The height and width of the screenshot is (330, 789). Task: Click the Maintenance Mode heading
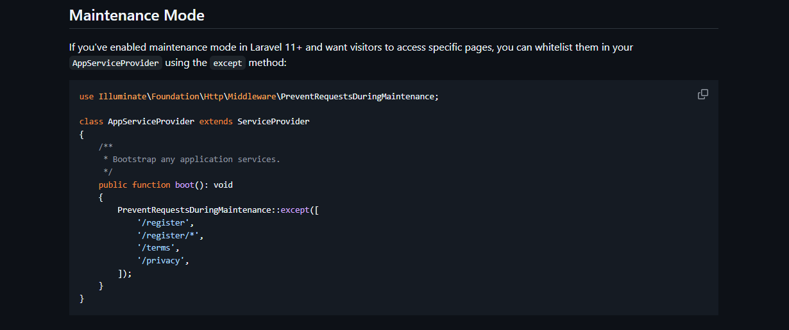[137, 15]
